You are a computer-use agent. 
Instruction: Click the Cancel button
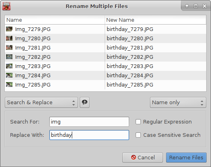142,158
